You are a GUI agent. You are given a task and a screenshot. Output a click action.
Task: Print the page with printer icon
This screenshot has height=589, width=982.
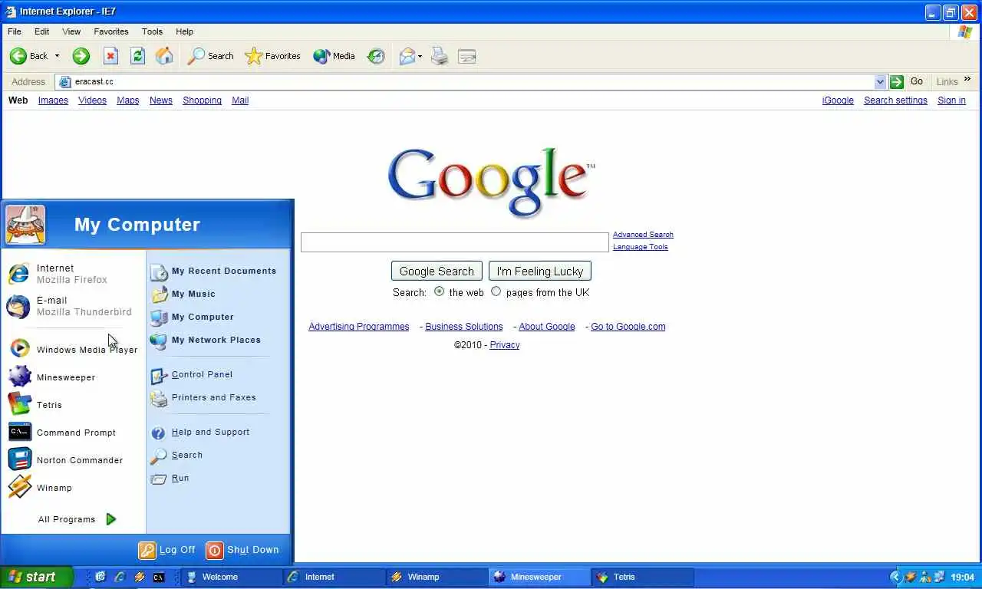pyautogui.click(x=439, y=56)
